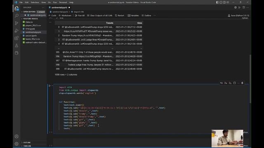Open the File menu
This screenshot has width=264, height=148.
pyautogui.click(x=21, y=2)
